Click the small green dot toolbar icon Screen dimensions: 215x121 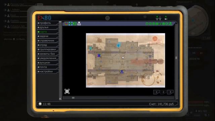coord(160,24)
